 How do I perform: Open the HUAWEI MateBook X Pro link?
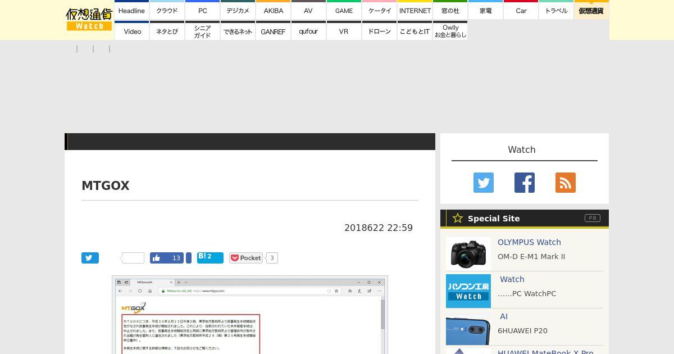(545, 351)
